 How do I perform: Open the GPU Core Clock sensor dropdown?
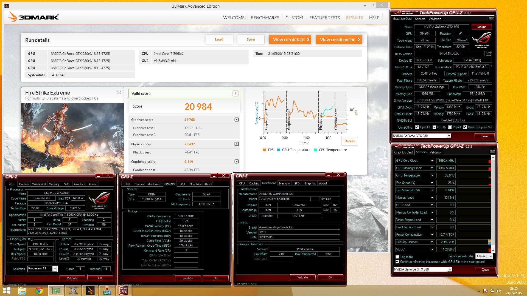432,161
